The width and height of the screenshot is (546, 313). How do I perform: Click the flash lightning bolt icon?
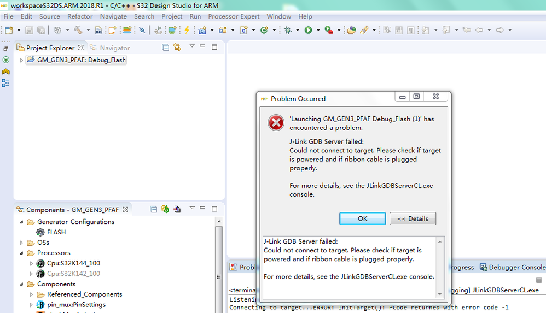coord(187,30)
